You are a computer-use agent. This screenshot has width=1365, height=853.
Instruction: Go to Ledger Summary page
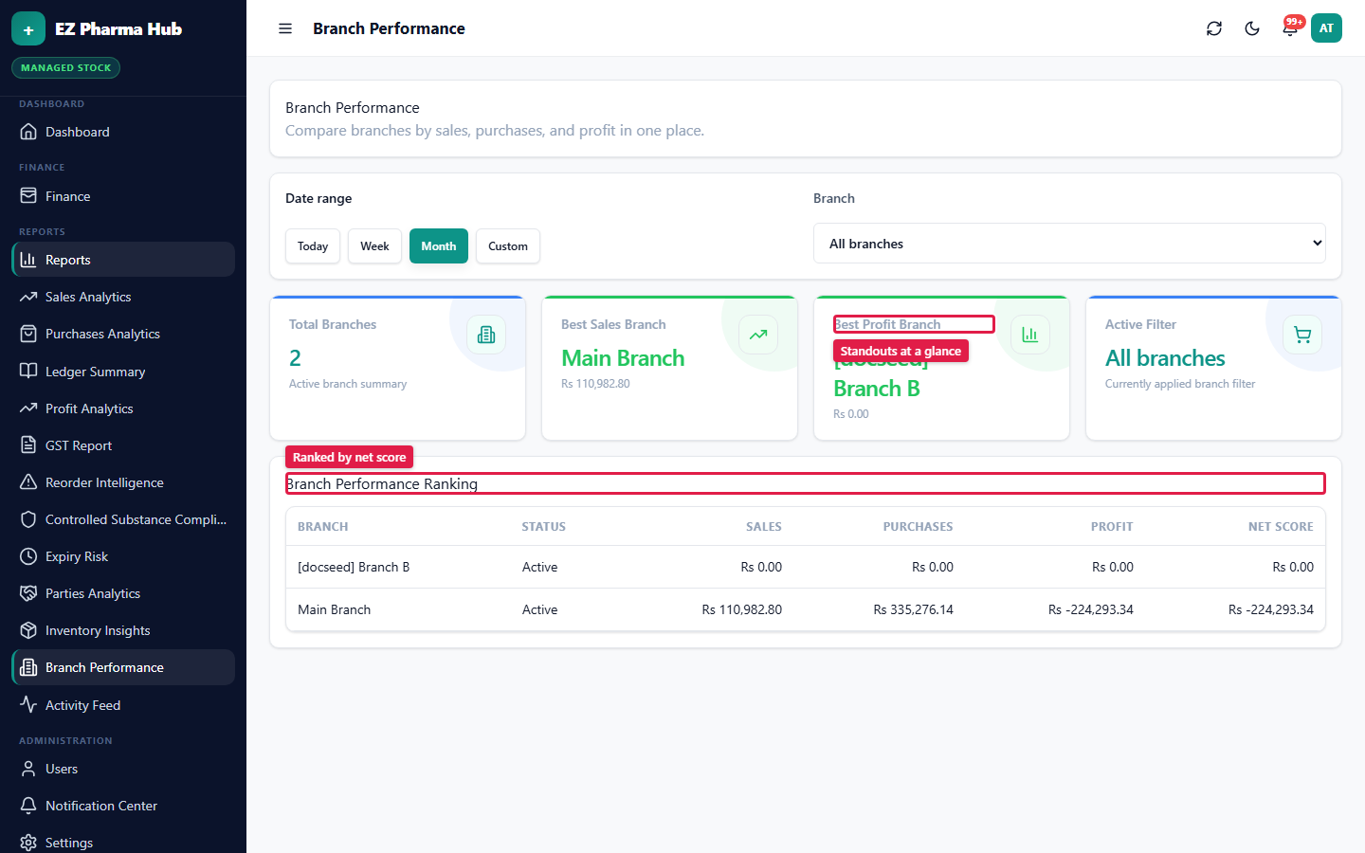(123, 372)
